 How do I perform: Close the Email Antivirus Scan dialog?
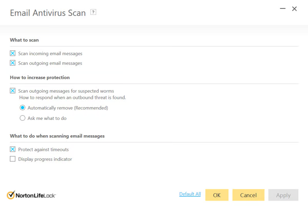pos(295,9)
